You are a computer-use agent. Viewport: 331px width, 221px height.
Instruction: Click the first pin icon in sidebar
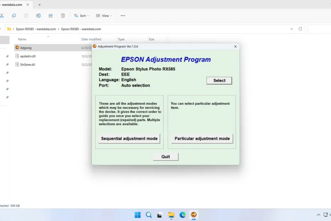click(x=7, y=56)
